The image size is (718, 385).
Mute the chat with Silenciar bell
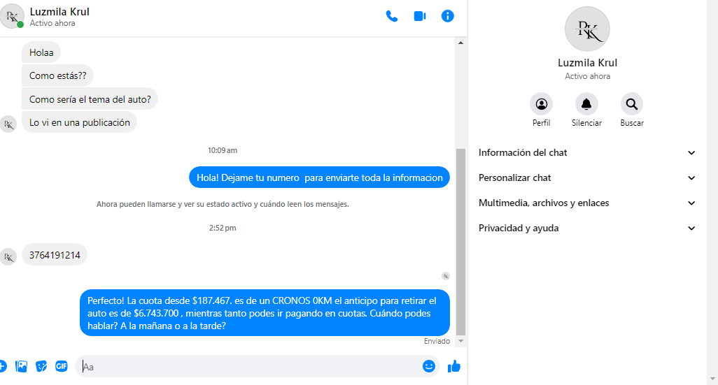[586, 104]
